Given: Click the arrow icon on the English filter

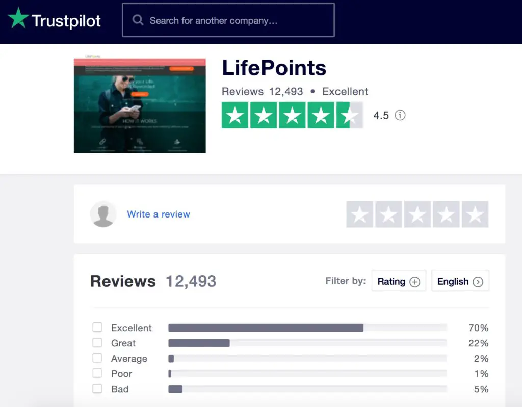Looking at the screenshot, I should (478, 282).
